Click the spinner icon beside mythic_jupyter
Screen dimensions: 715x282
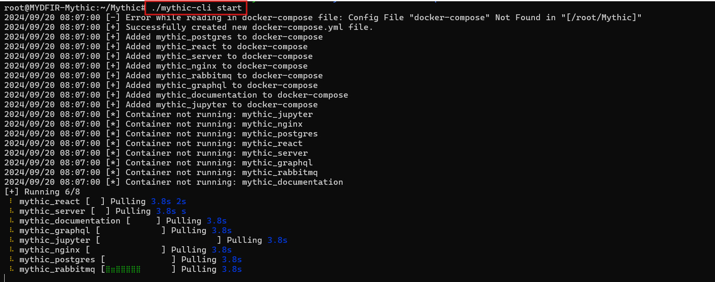tap(11, 240)
